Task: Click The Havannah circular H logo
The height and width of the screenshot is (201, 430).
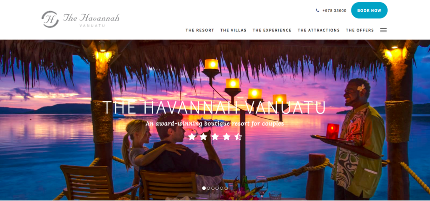Action: (x=50, y=19)
